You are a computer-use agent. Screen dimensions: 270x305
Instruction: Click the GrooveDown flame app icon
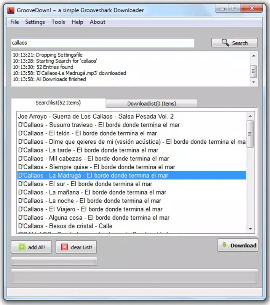pos(11,10)
